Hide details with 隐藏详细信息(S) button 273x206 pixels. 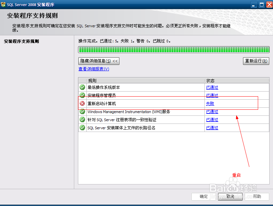[x=99, y=61]
